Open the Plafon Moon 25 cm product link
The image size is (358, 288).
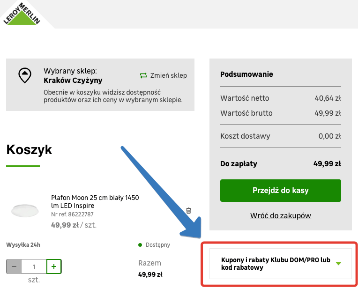[95, 201]
